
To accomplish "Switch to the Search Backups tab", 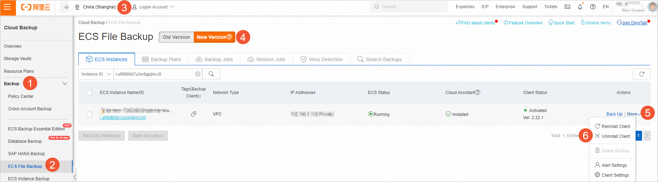I will tap(379, 59).
